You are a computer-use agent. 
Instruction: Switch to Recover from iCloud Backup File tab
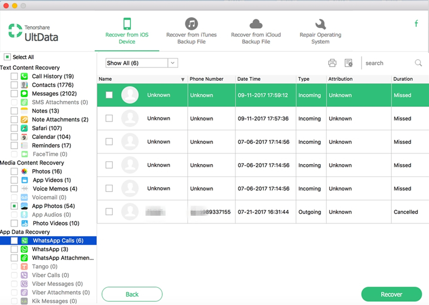(x=256, y=31)
